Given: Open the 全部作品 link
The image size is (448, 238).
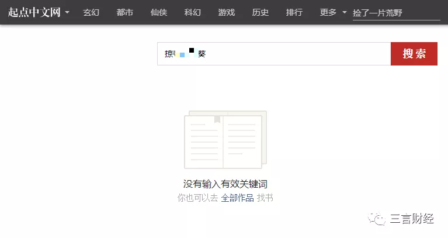Looking at the screenshot, I should 237,198.
